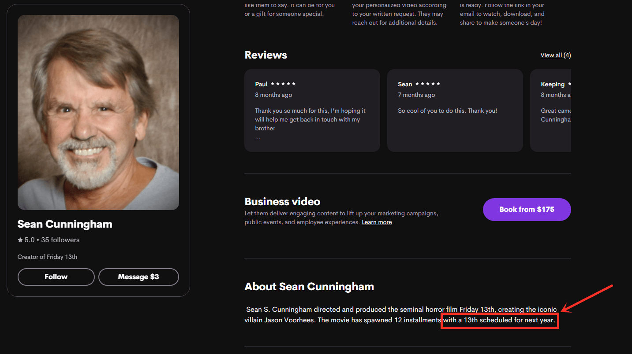Open Sean Cunningham's profile photo
The width and height of the screenshot is (632, 354).
point(98,112)
